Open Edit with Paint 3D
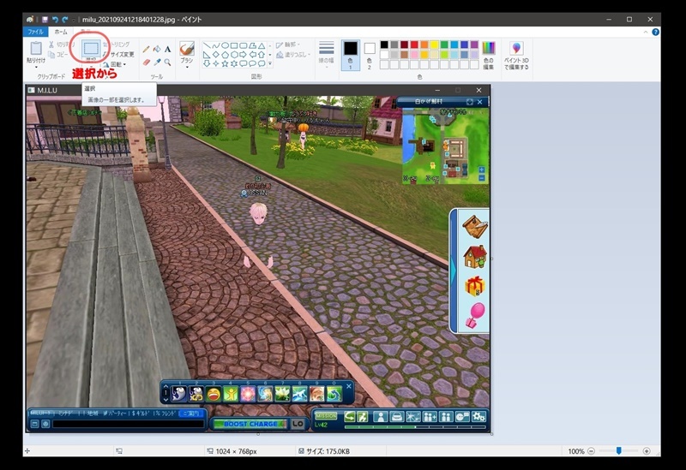Screen dimensions: 686x470 point(516,56)
